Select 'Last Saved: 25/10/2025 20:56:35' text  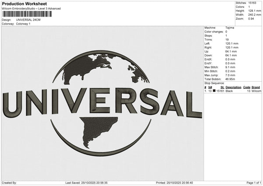coord(86,183)
